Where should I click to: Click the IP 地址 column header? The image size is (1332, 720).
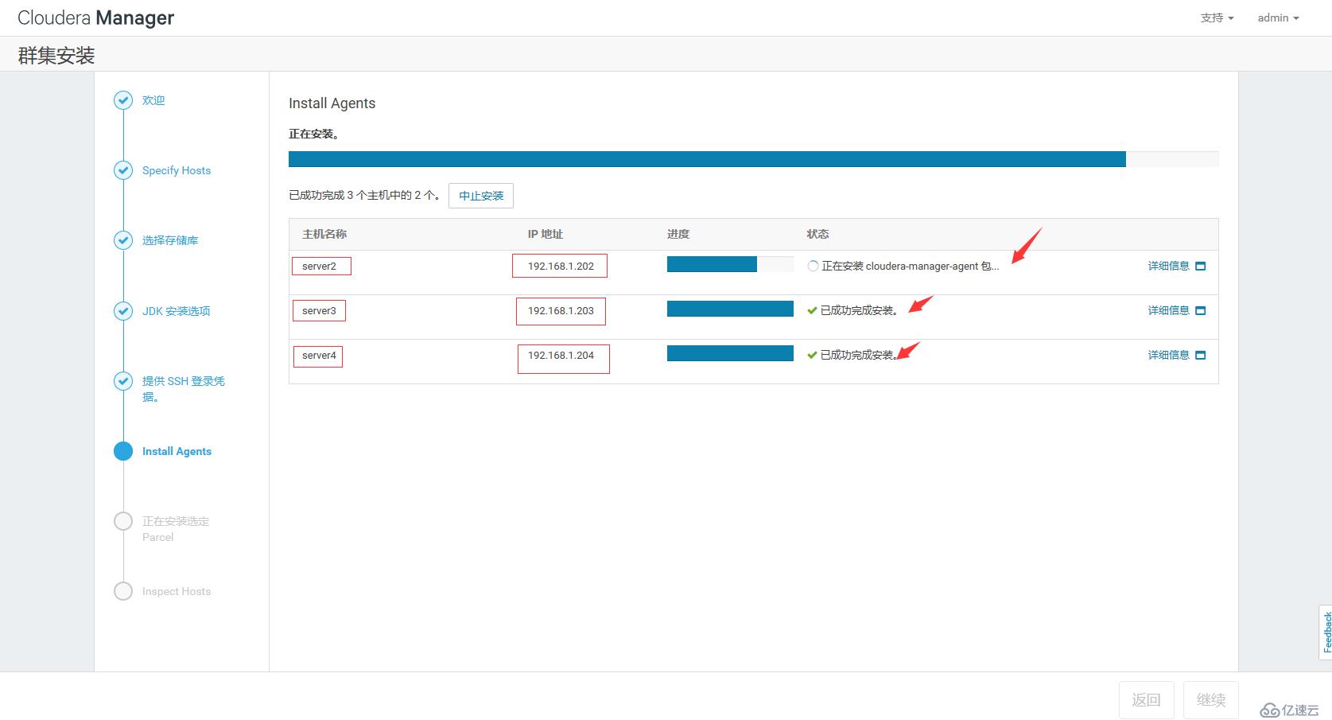tap(546, 234)
